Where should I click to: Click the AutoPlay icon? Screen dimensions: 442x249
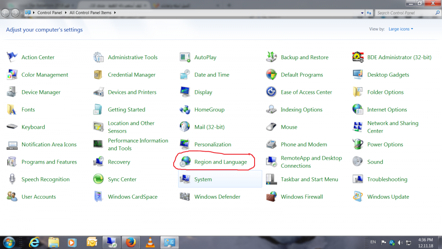point(185,57)
